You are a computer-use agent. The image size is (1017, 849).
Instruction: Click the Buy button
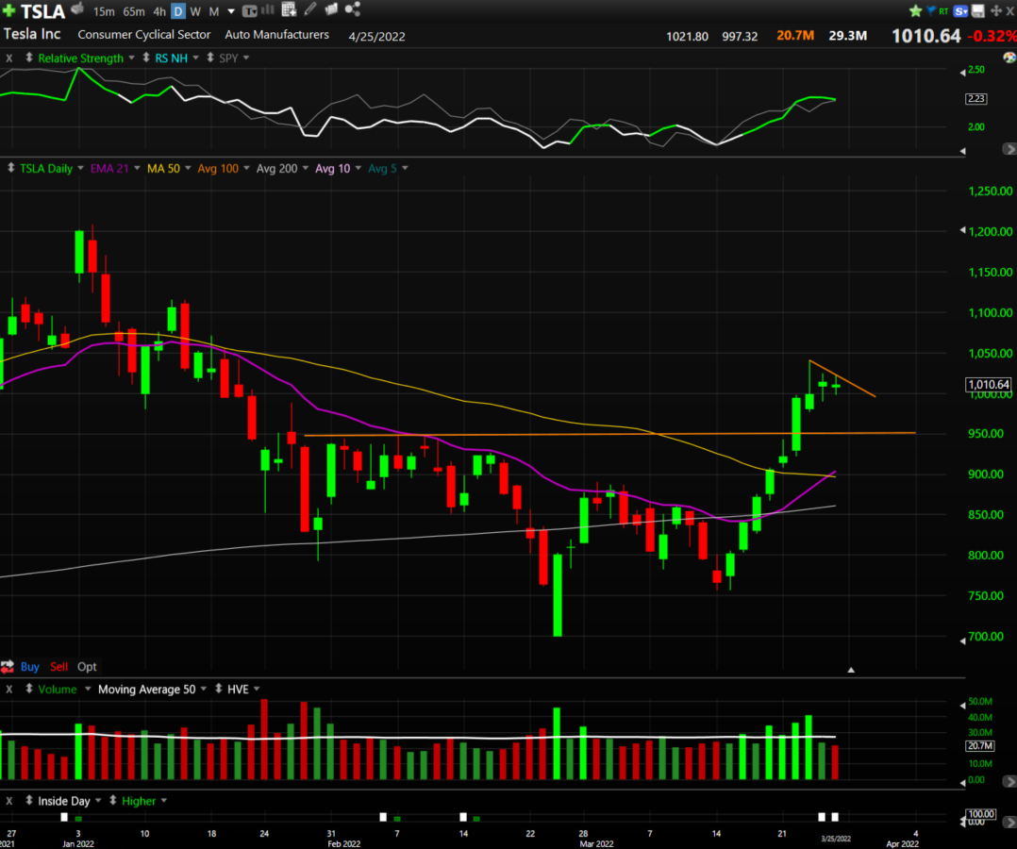pos(30,666)
